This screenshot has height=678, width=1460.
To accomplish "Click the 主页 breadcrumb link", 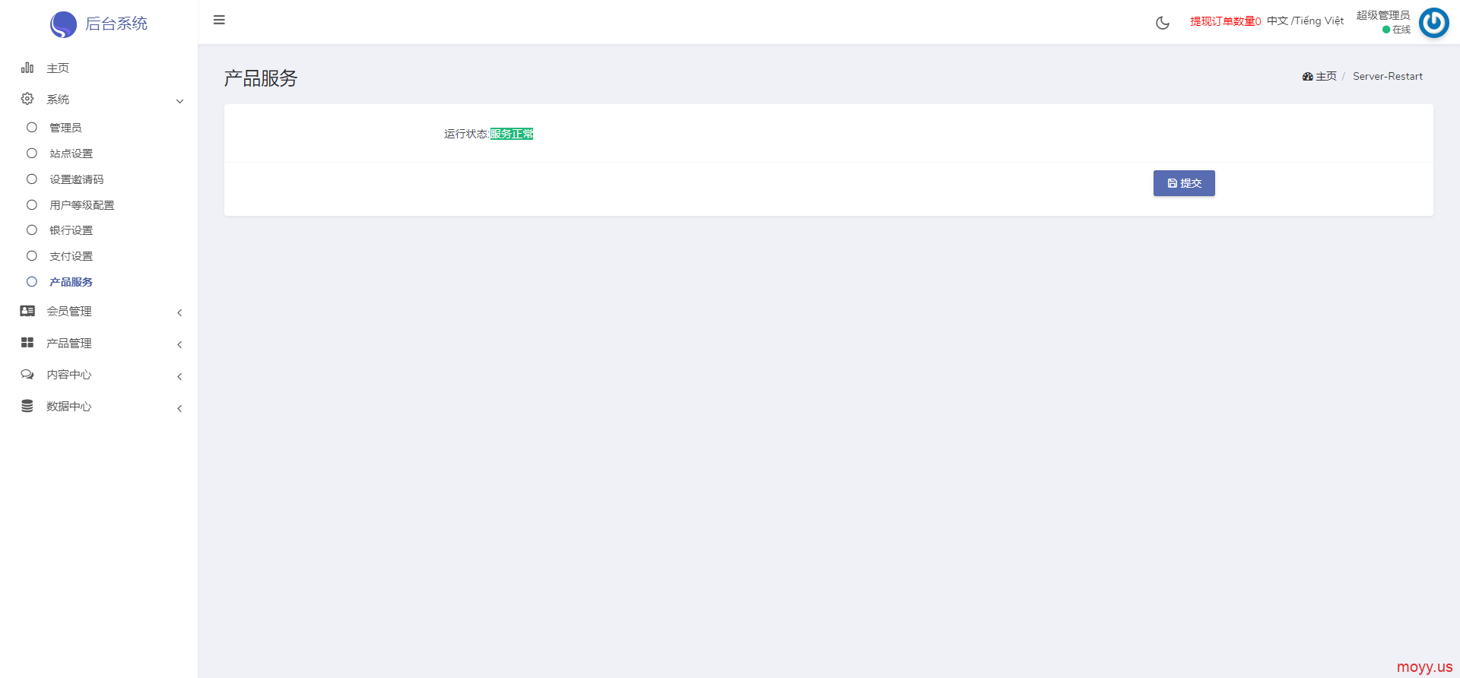I will (1320, 77).
